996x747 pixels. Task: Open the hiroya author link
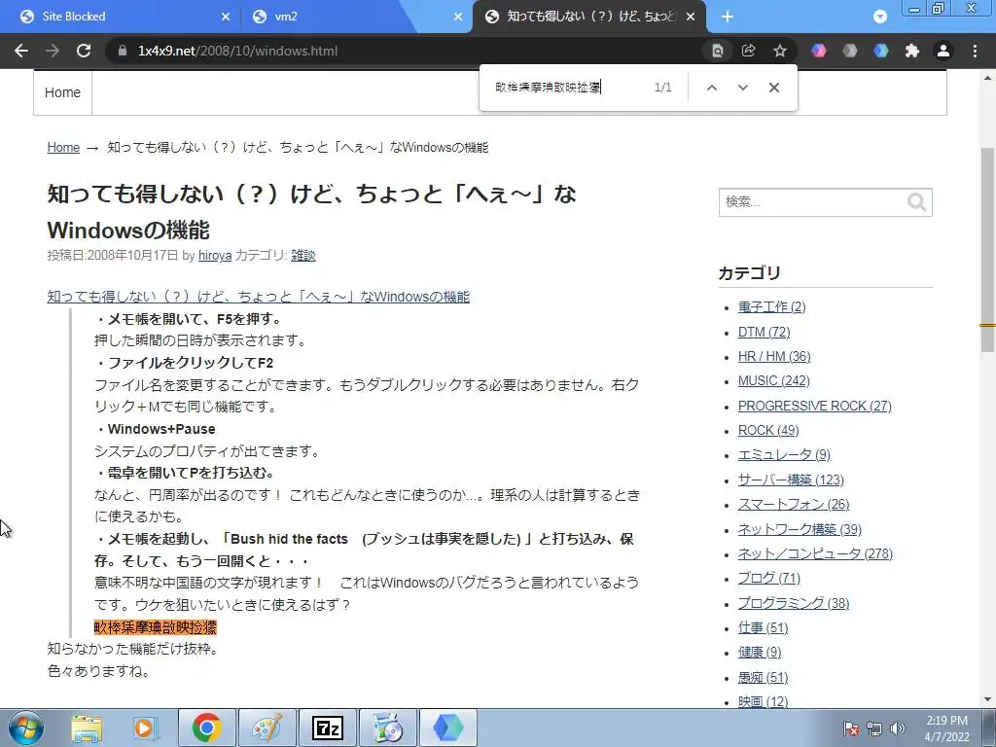tap(215, 256)
